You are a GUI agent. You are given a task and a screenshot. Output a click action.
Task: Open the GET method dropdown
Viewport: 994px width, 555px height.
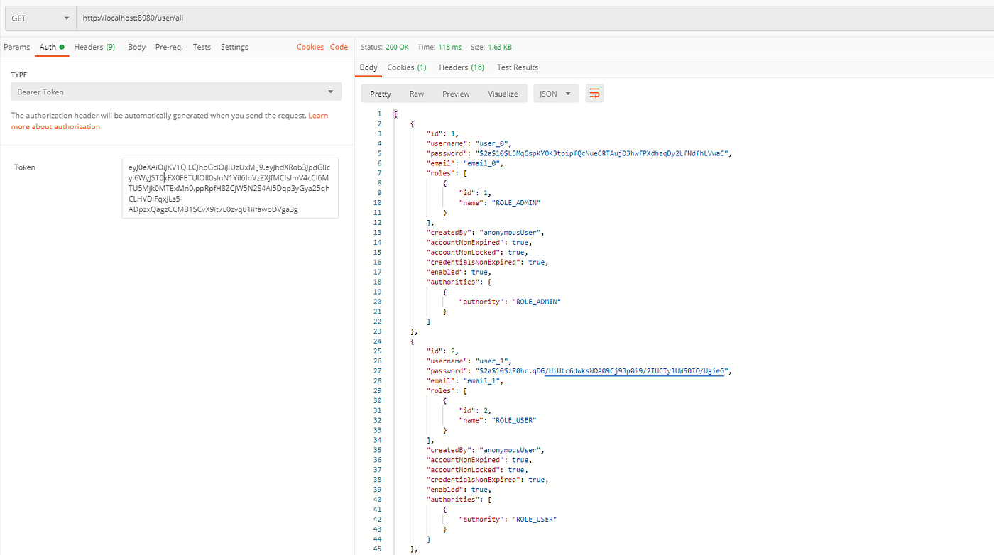pyautogui.click(x=39, y=18)
